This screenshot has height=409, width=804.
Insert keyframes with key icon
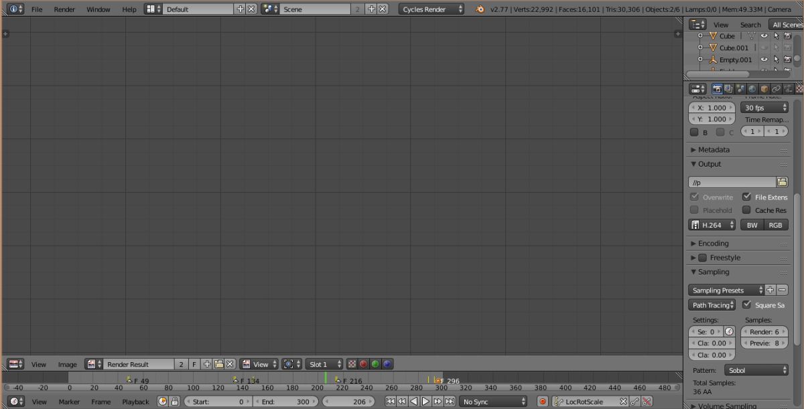(635, 402)
